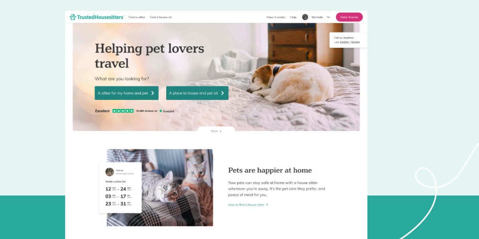The image size is (479, 239).
Task: Expand the More down arrow
Action: 216,131
